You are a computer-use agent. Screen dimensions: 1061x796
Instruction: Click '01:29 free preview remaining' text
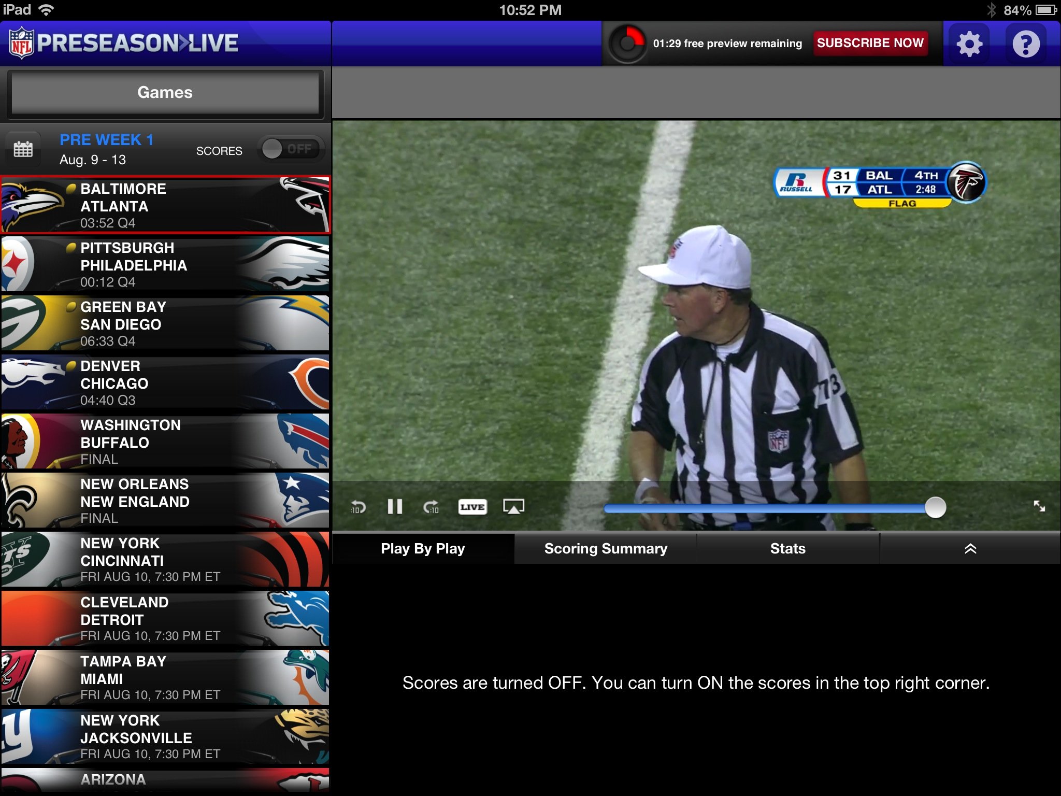click(727, 44)
